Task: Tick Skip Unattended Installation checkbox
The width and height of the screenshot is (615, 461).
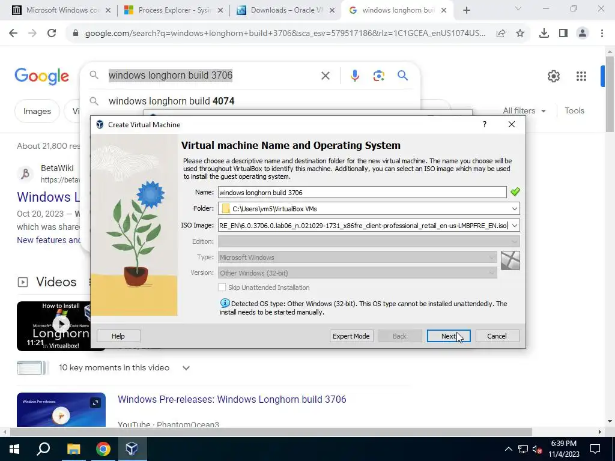Action: (x=222, y=288)
